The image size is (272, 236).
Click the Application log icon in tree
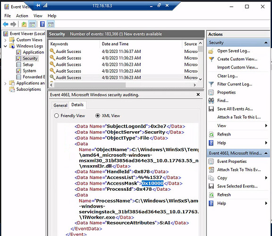pyautogui.click(x=18, y=52)
